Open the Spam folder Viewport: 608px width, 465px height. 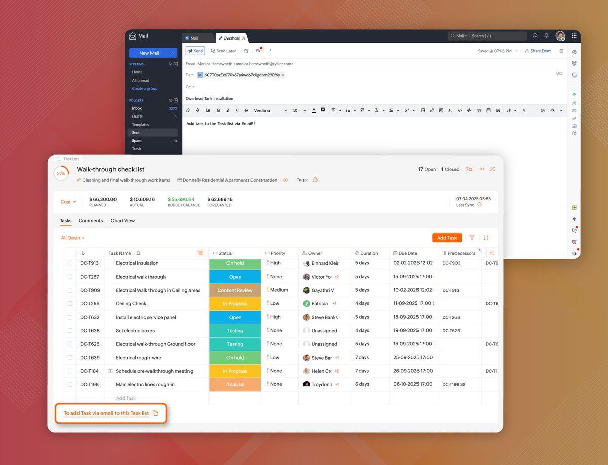[153, 141]
